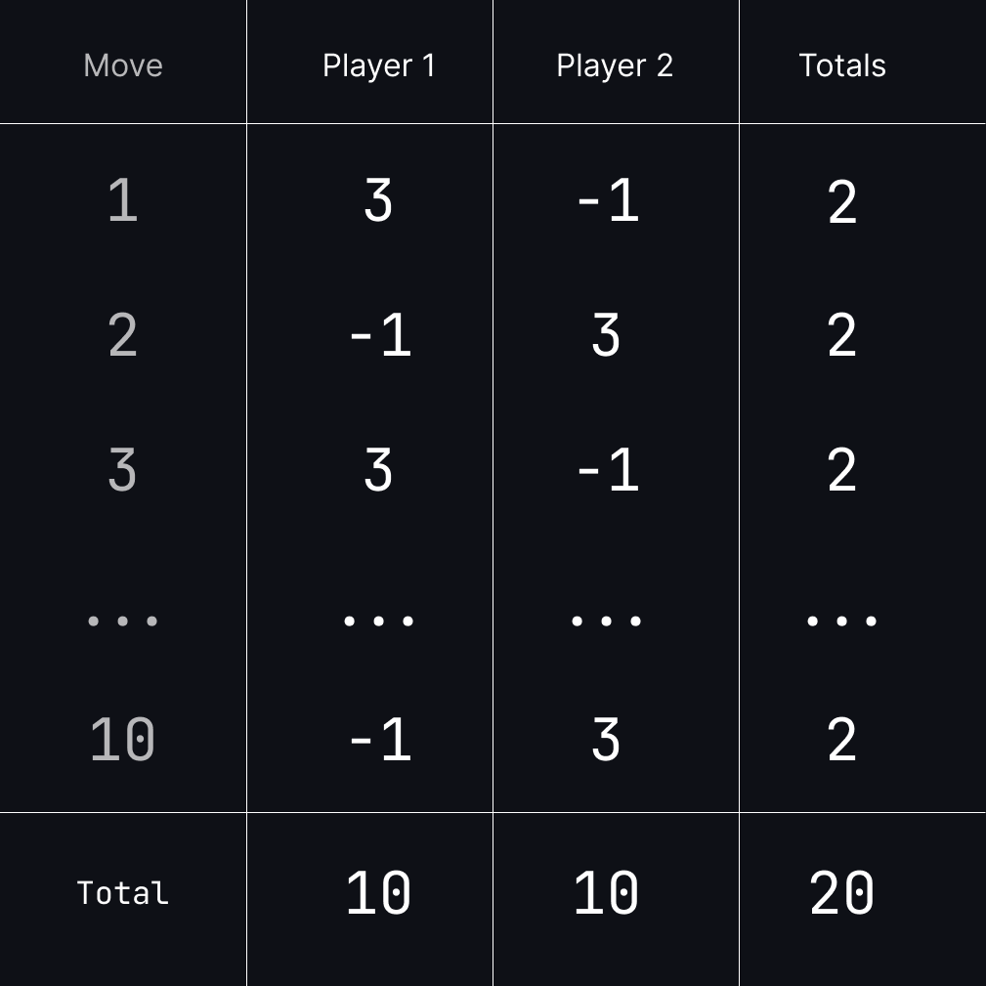Click the Totals value for move 3

pos(842,471)
